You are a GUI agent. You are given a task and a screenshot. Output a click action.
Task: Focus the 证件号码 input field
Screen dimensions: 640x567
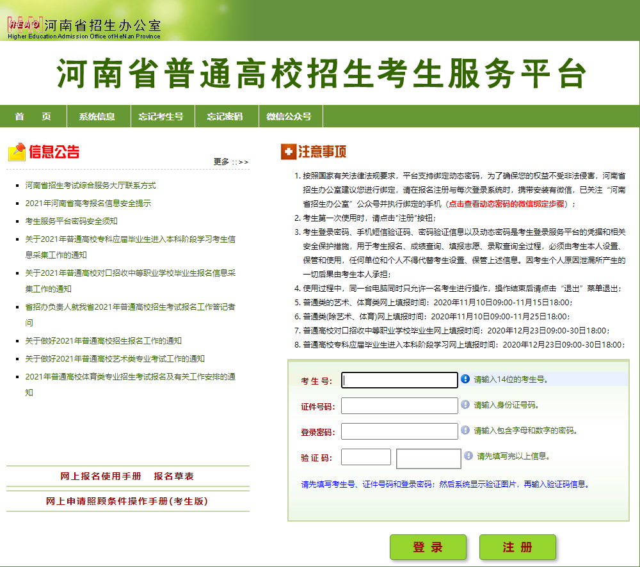tap(399, 406)
